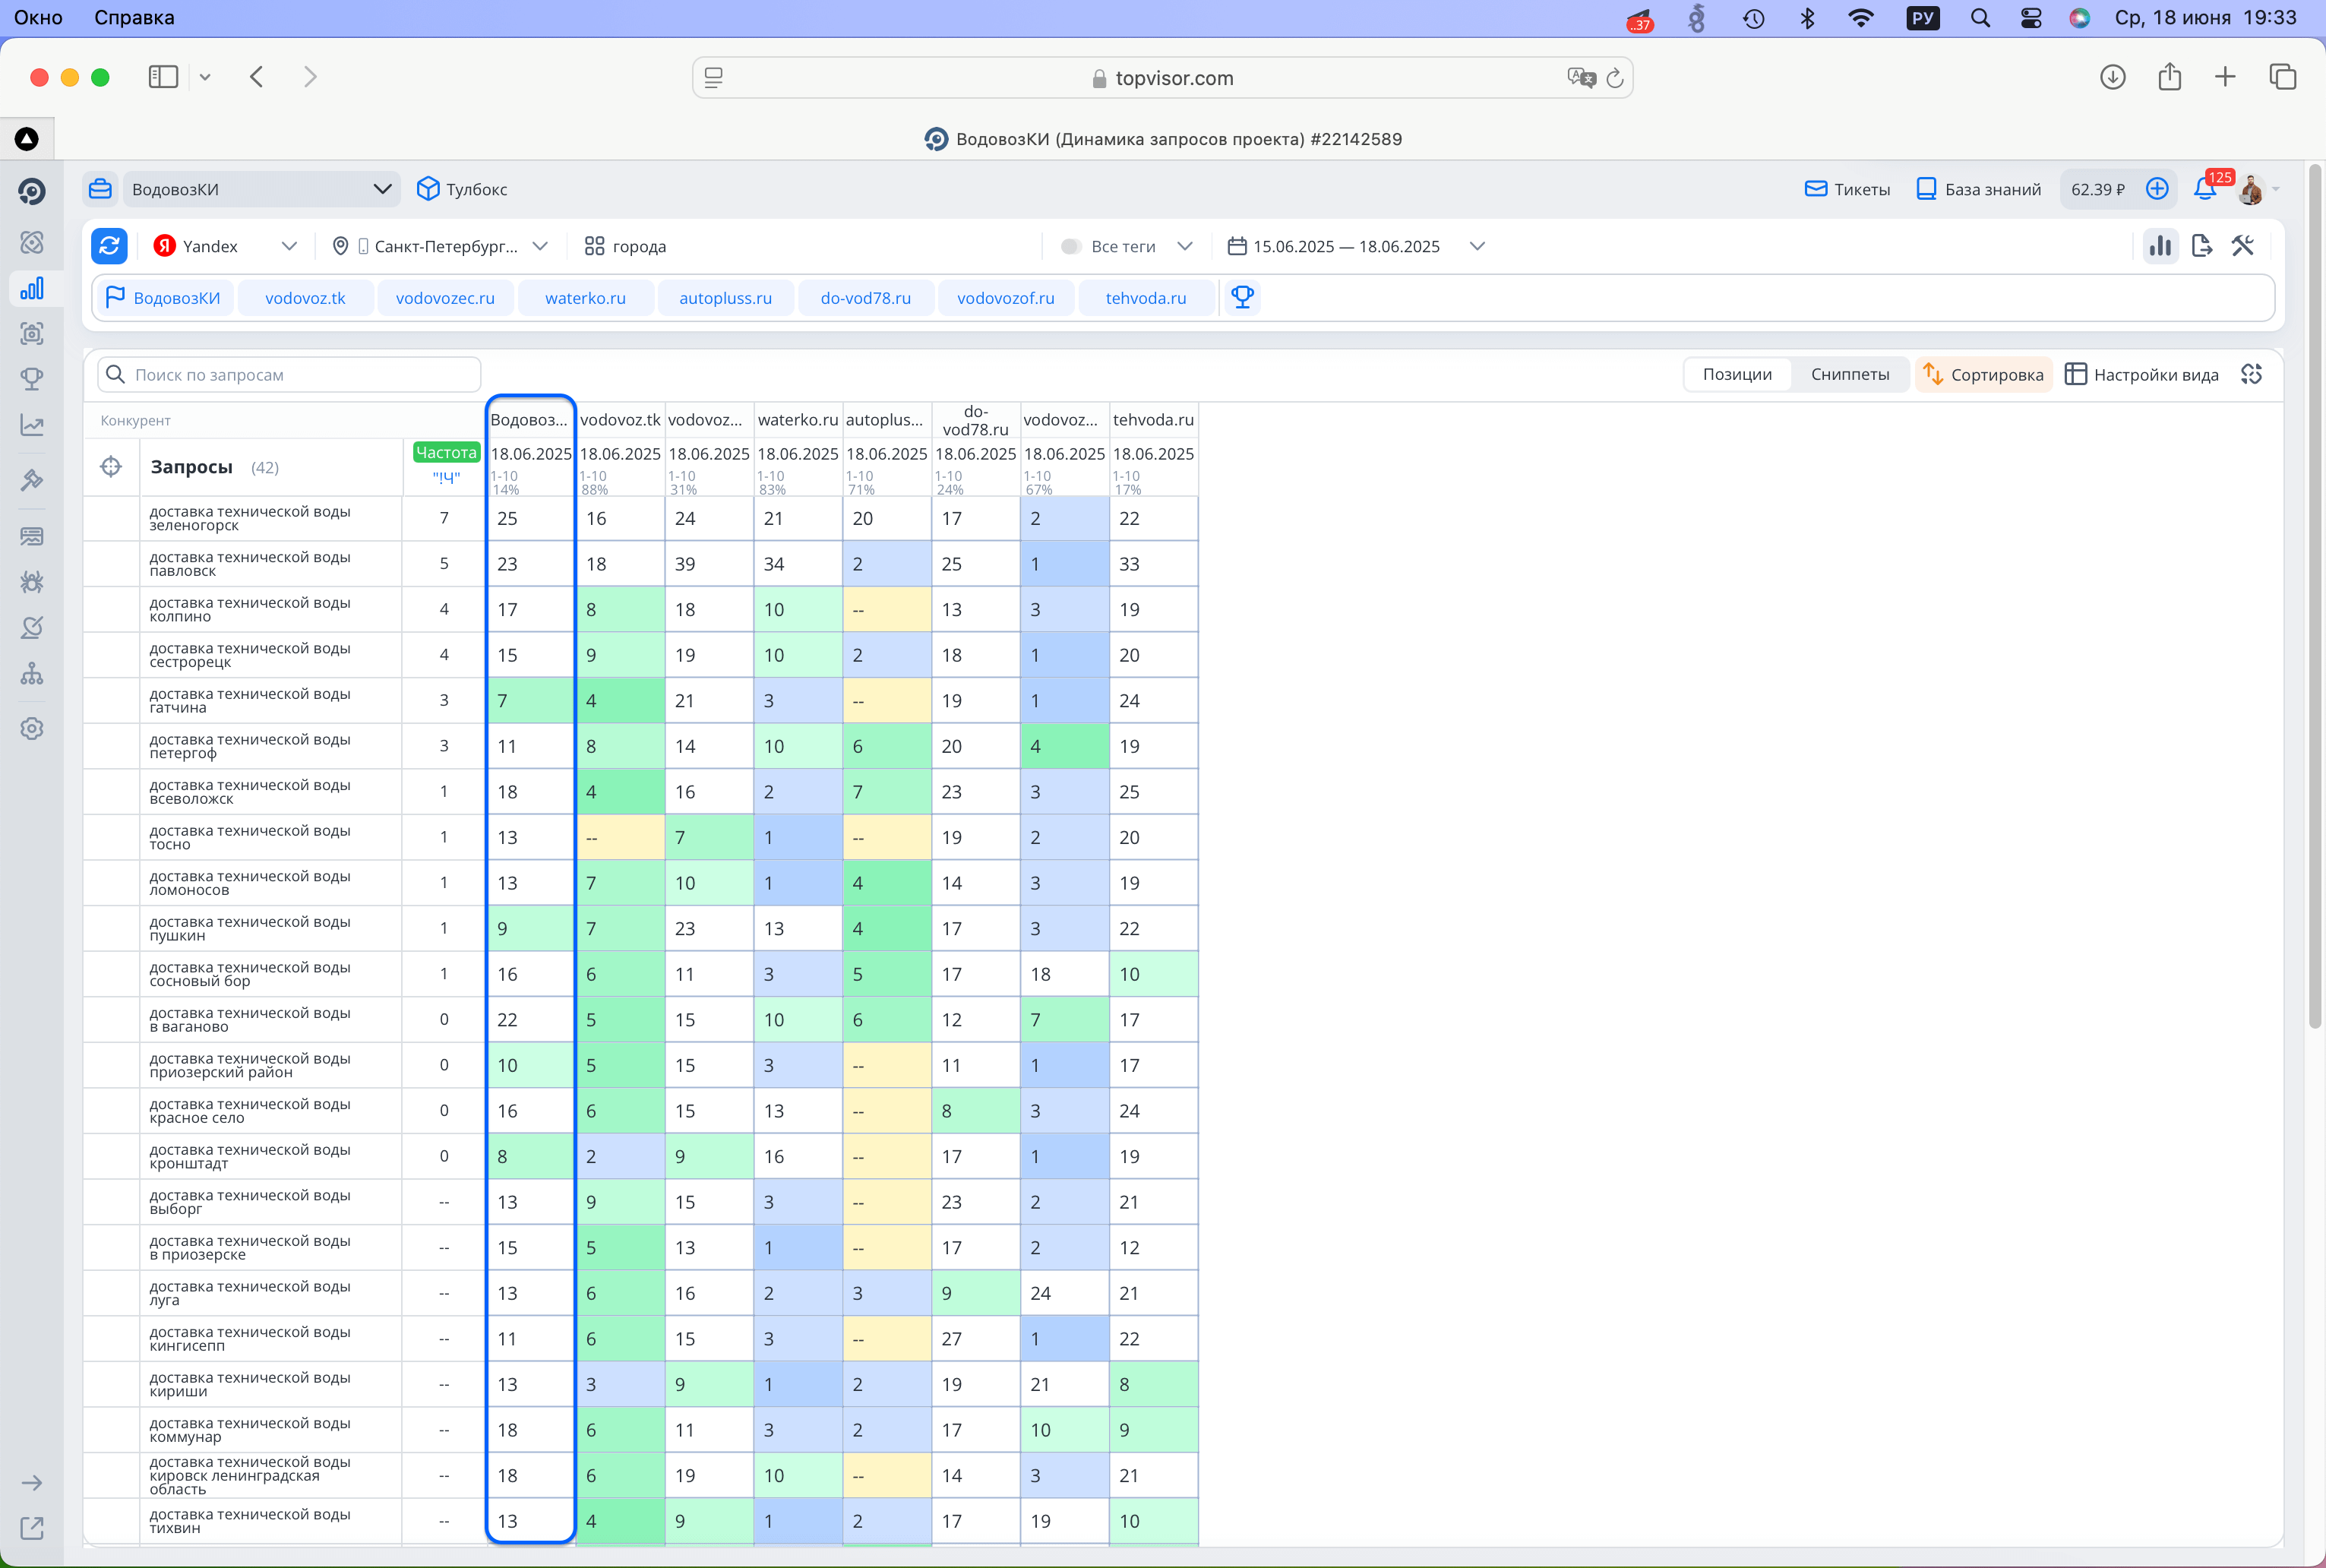The height and width of the screenshot is (1568, 2326).
Task: Click the blue refresh positions icon
Action: click(x=109, y=246)
